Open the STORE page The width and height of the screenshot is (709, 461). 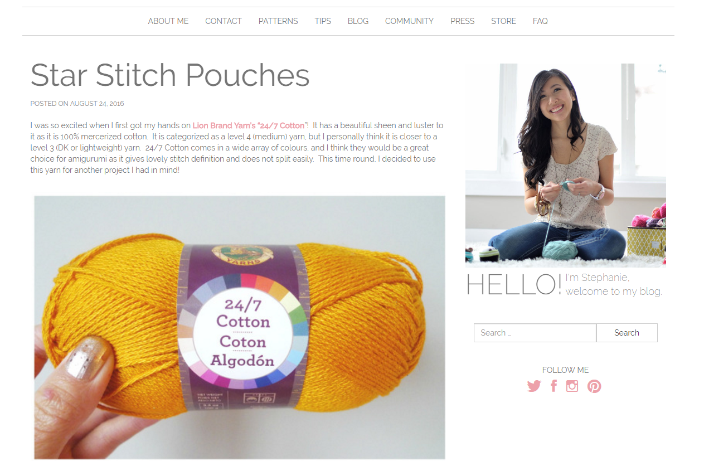[503, 21]
